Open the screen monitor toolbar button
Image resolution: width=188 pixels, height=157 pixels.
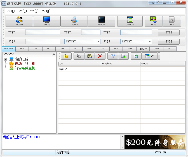pos(47,21)
